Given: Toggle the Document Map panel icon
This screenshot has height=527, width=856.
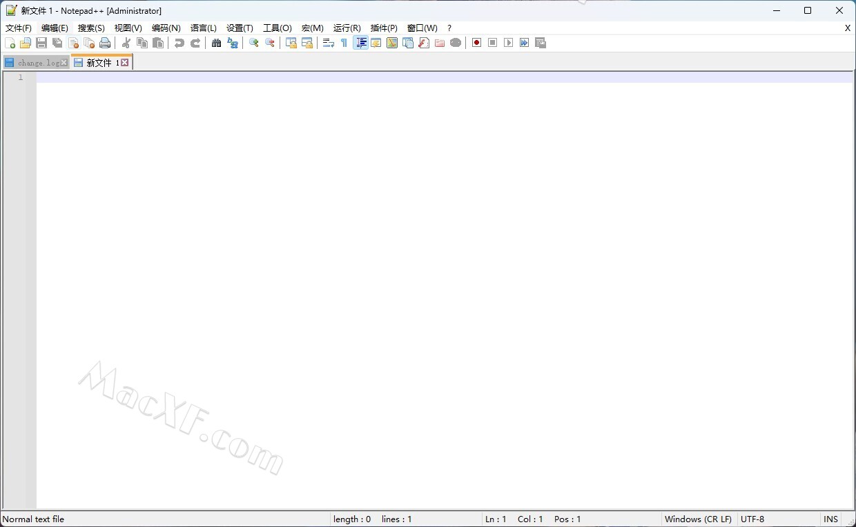Looking at the screenshot, I should click(392, 43).
